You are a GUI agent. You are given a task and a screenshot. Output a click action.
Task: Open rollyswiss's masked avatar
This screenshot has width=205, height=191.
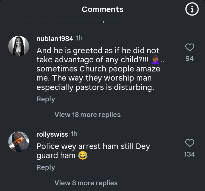[x=19, y=142]
